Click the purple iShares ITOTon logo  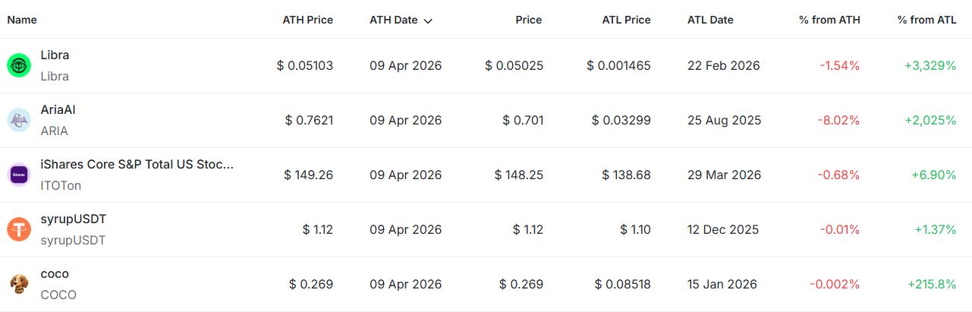[18, 175]
